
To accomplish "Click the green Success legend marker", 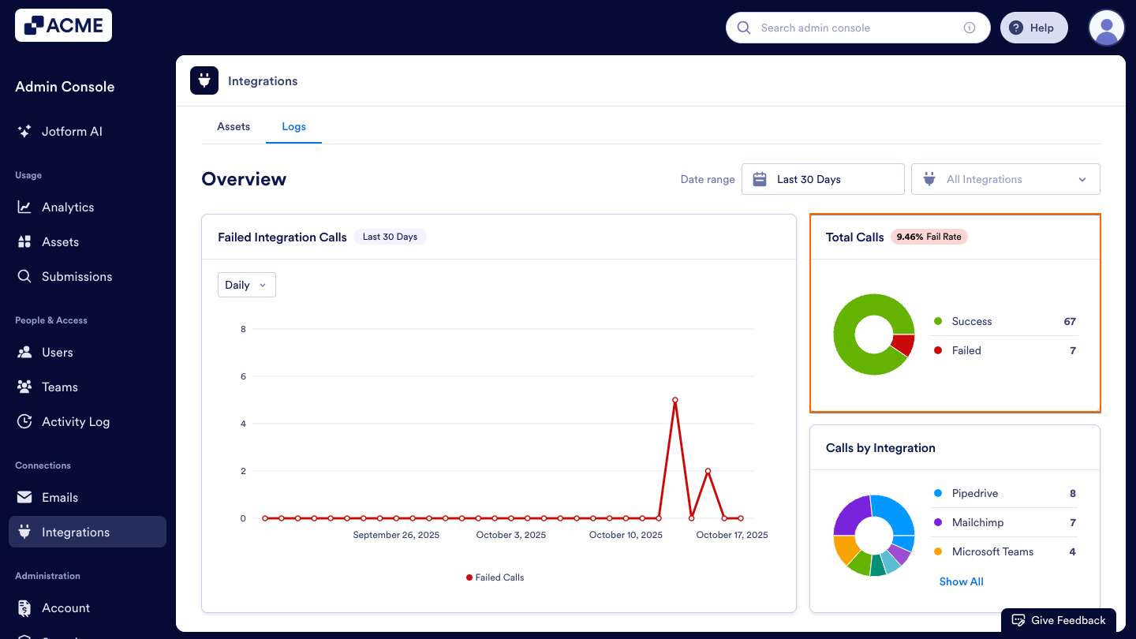I will pyautogui.click(x=938, y=321).
